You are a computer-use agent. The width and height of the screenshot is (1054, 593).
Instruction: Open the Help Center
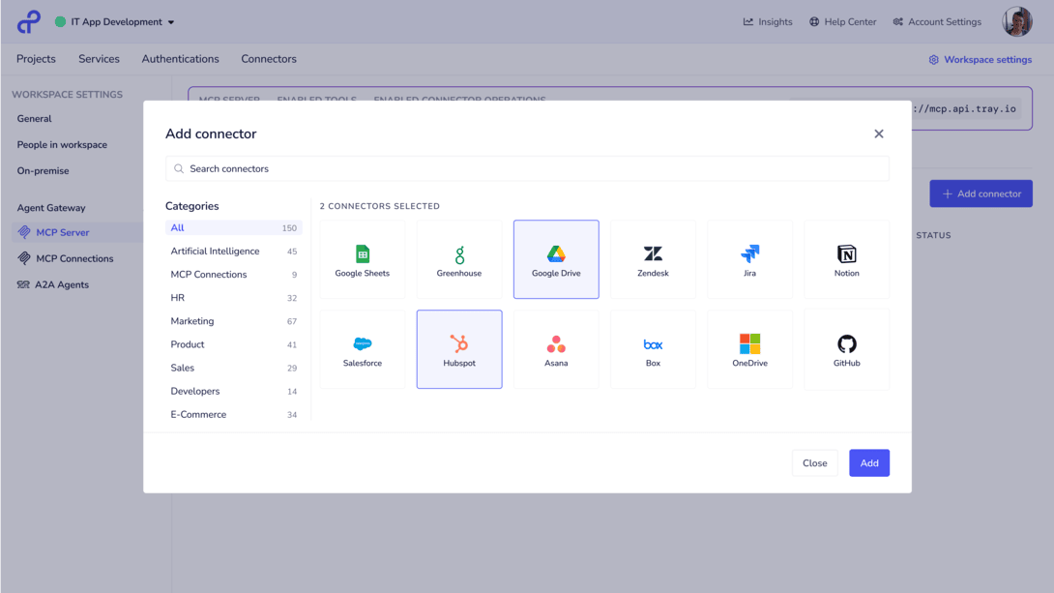(x=843, y=21)
